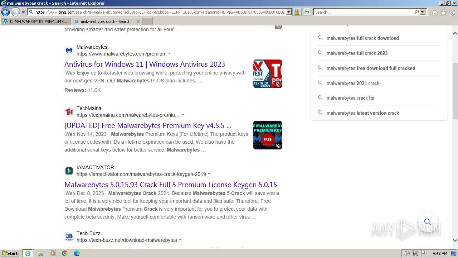Click the security lock icon
Screen dimensions: 458x258
pyautogui.click(x=297, y=12)
